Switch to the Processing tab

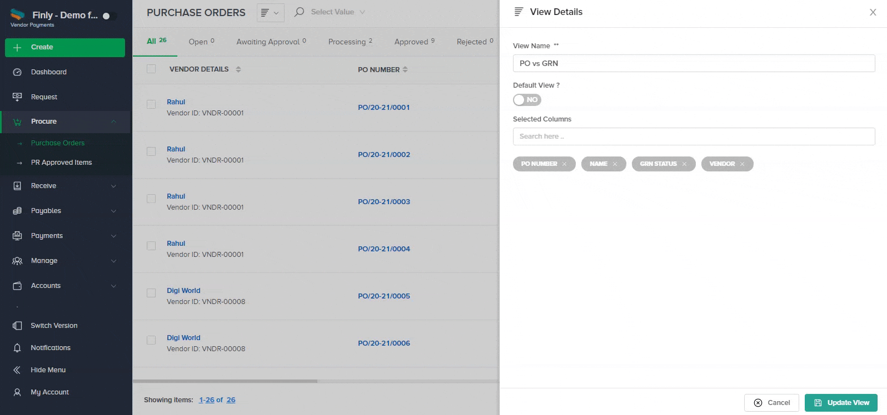pyautogui.click(x=350, y=42)
